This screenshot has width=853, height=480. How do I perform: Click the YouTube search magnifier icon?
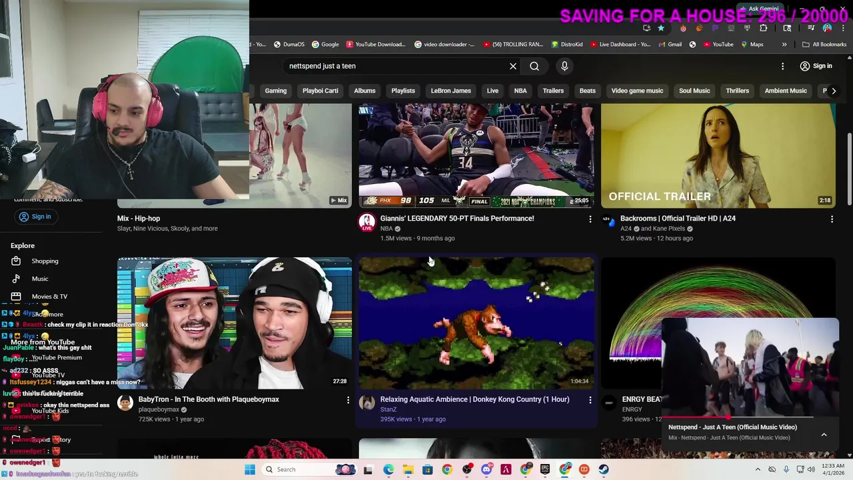[534, 66]
